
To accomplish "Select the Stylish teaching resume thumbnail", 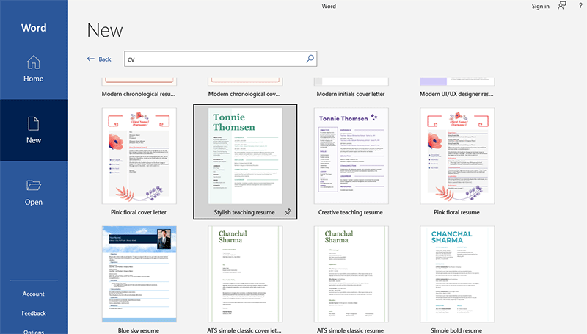I will [x=245, y=156].
